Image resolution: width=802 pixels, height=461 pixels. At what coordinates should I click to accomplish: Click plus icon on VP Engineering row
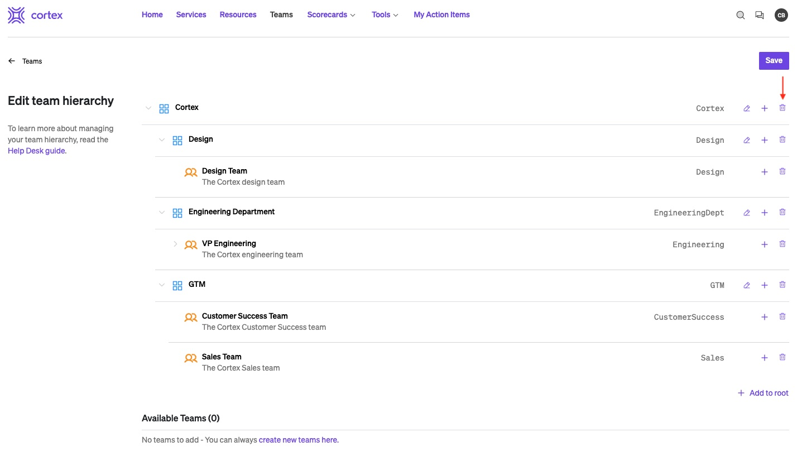(x=765, y=244)
